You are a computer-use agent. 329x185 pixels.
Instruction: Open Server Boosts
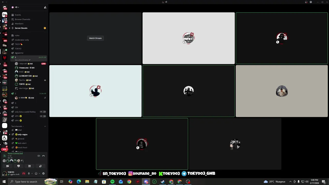point(29,28)
